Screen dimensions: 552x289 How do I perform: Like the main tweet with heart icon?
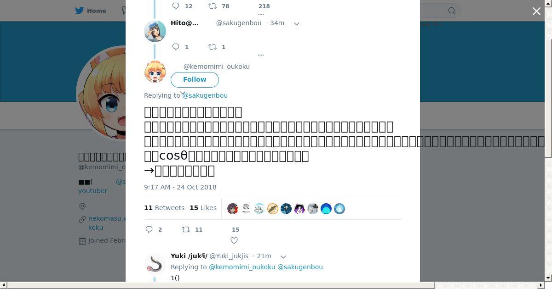[234, 240]
